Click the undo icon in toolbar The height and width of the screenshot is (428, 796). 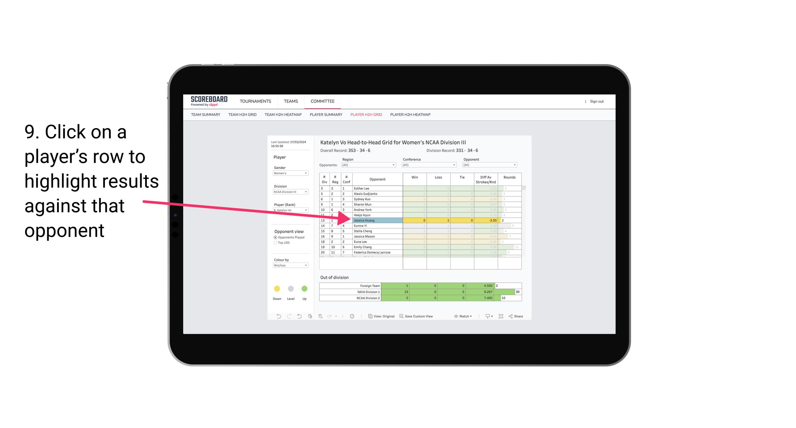coord(276,317)
